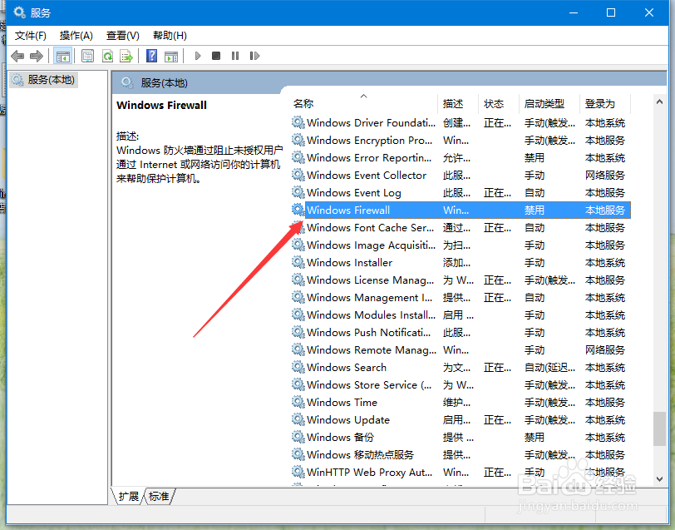Open the Help question-mark icon
The image size is (675, 530).
pos(151,56)
